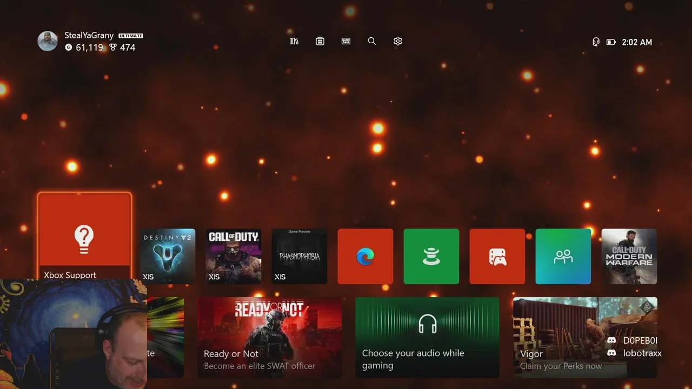Viewport: 692px width, 389px height.
Task: Open the Microsoft Store icon in top bar
Action: coord(320,41)
